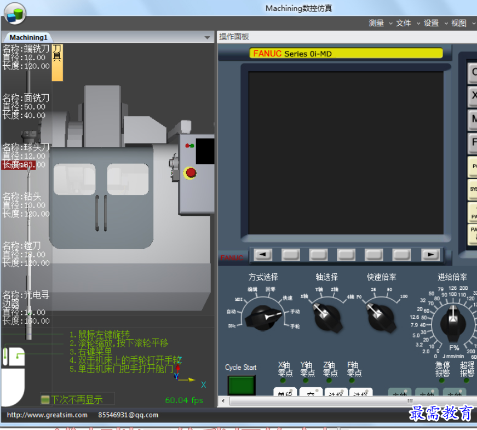This screenshot has width=477, height=430.
Task: Click the panel horizontal scrollbar thumb
Action: click(x=353, y=401)
